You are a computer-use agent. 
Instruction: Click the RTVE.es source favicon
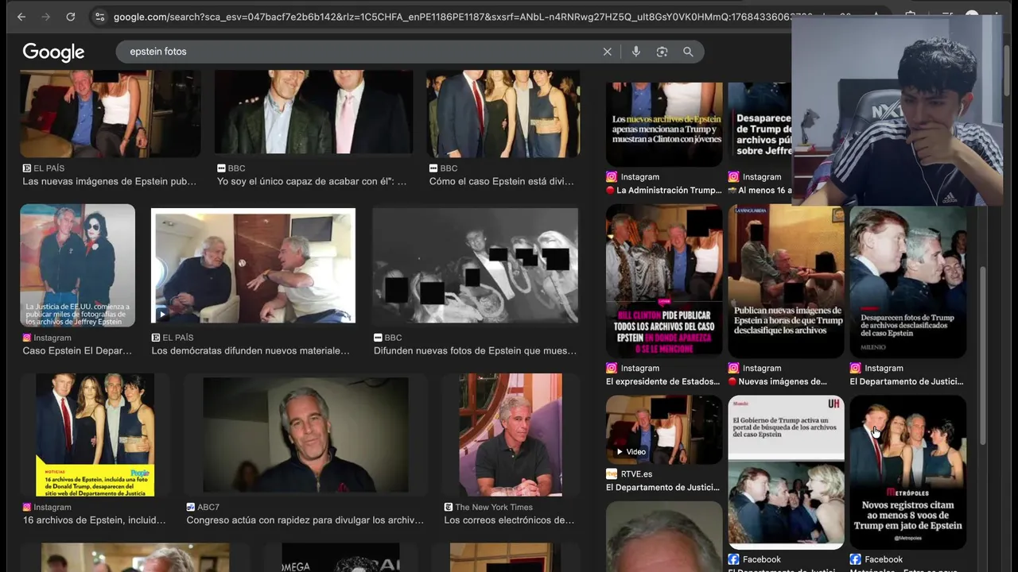point(612,474)
